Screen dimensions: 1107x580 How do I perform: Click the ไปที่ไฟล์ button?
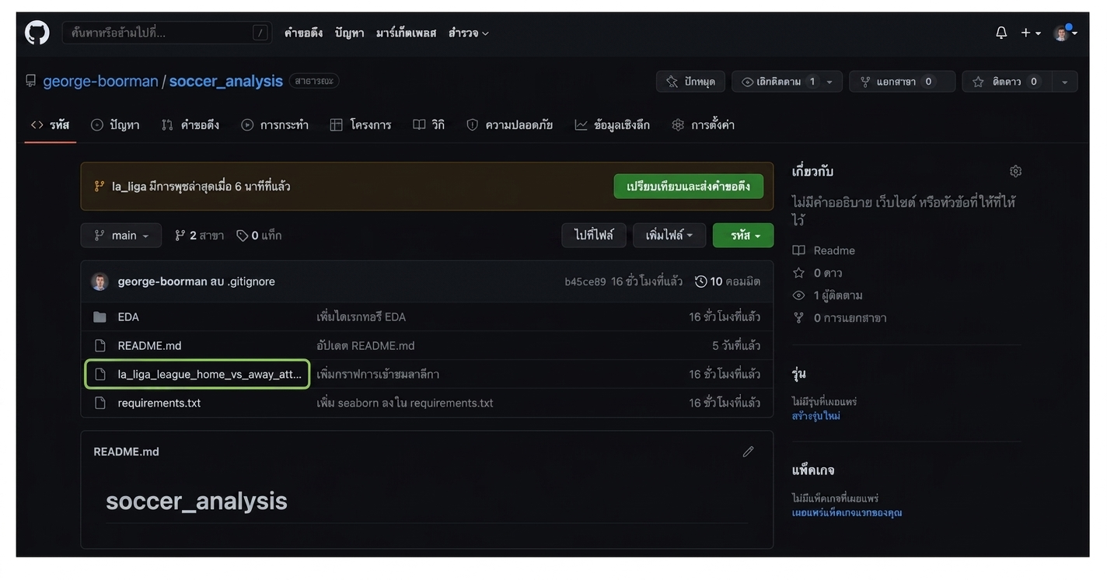click(x=594, y=236)
